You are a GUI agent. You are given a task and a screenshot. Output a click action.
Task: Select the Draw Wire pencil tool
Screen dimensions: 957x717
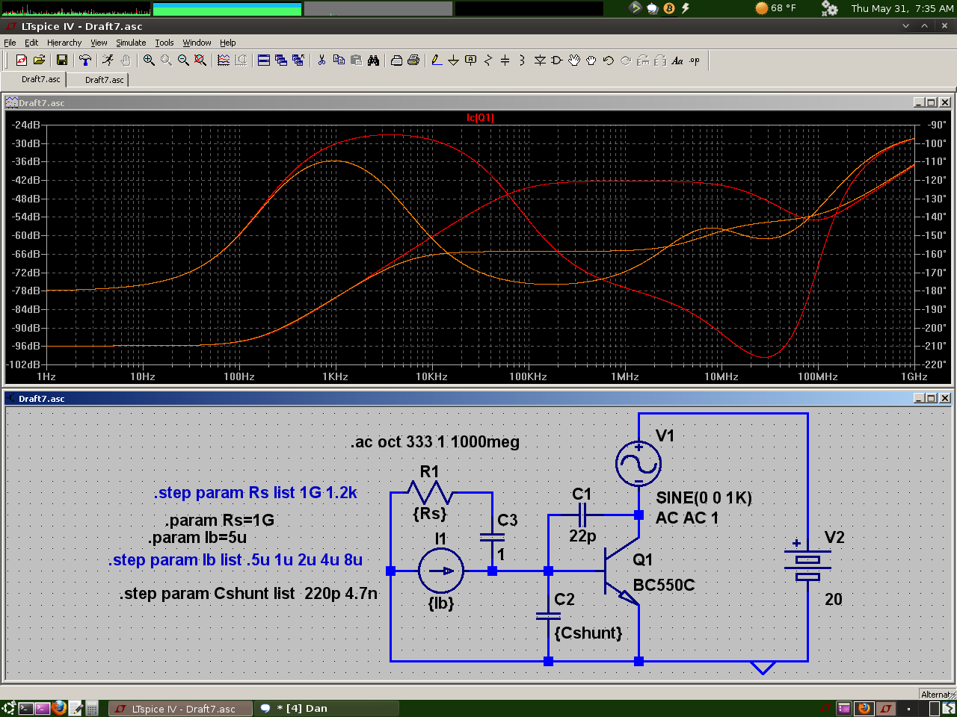point(437,60)
